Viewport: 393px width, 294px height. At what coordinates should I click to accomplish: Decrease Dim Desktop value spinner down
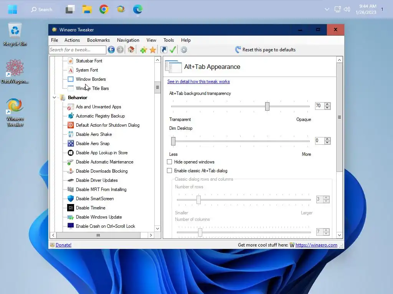[x=327, y=142]
